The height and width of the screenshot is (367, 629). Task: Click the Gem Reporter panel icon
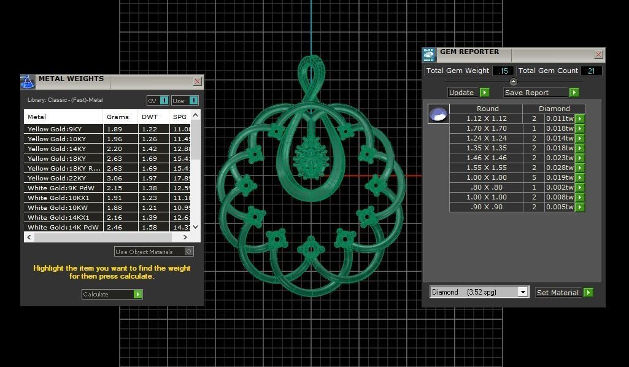(x=429, y=55)
